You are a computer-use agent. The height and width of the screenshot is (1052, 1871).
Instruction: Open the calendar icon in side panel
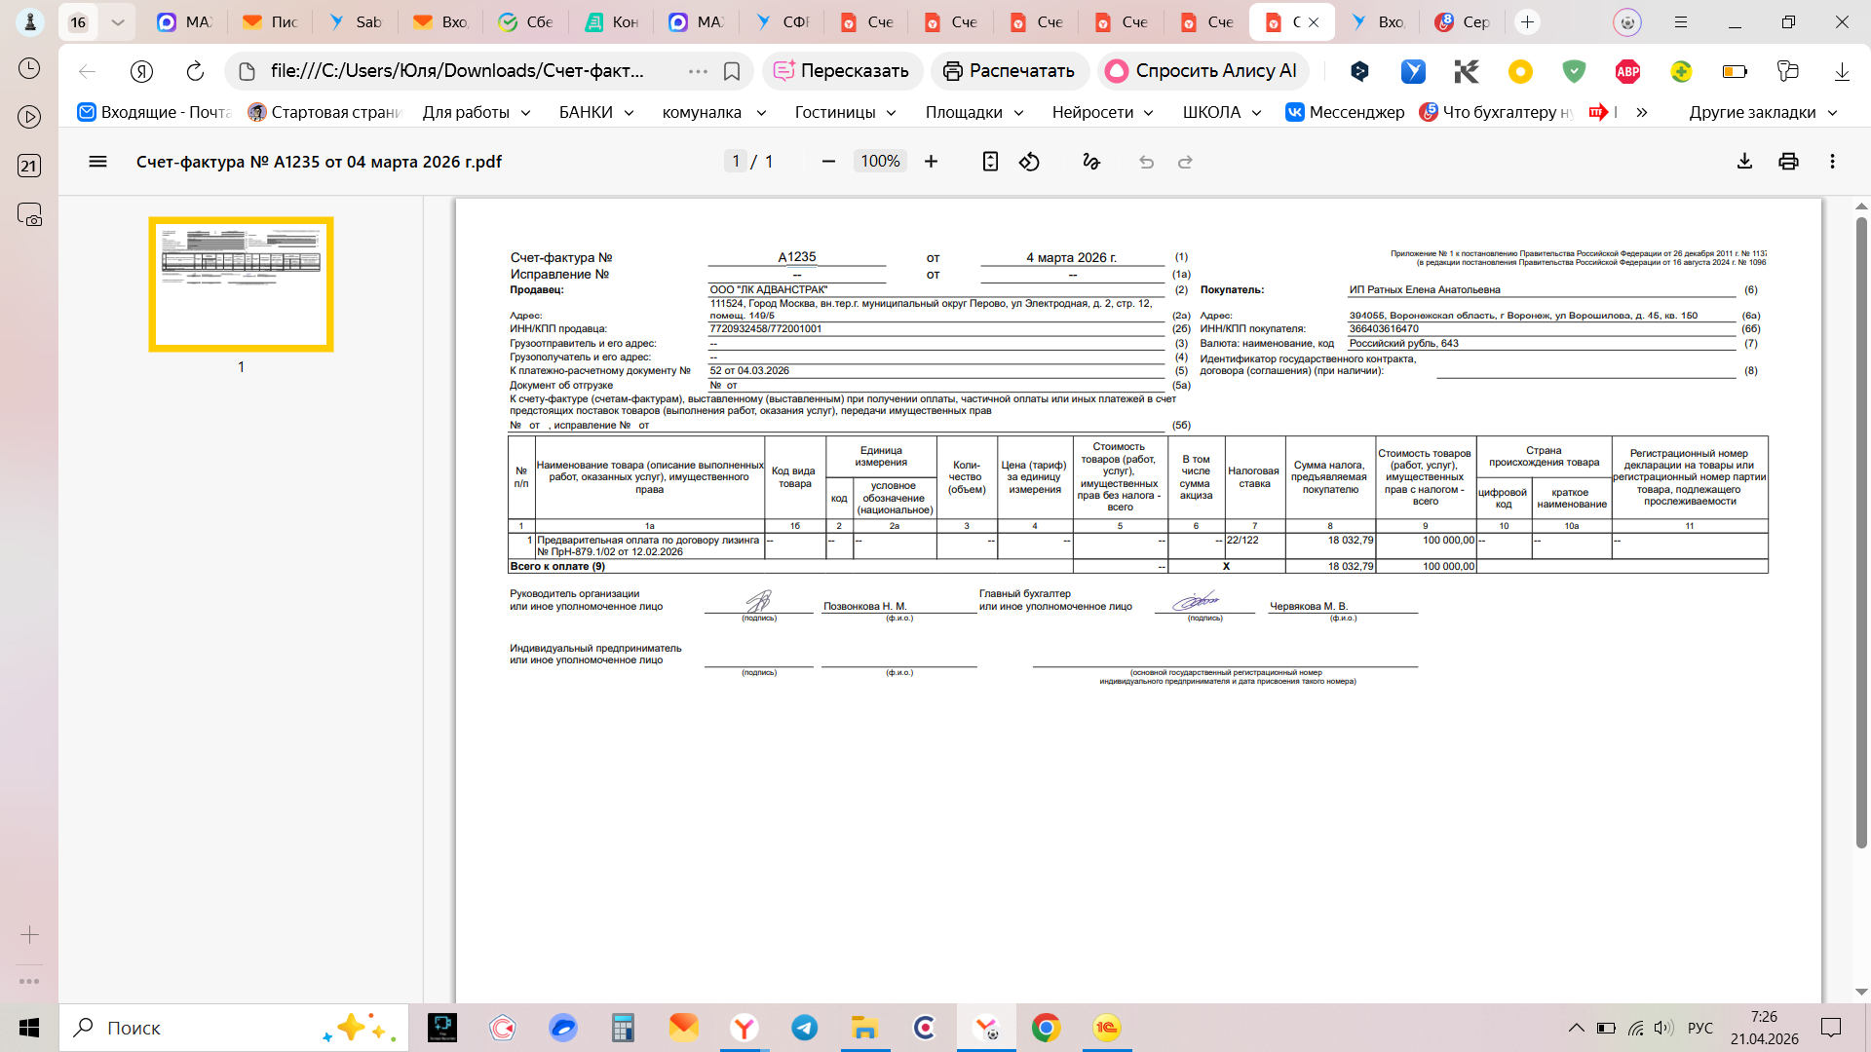coord(29,166)
